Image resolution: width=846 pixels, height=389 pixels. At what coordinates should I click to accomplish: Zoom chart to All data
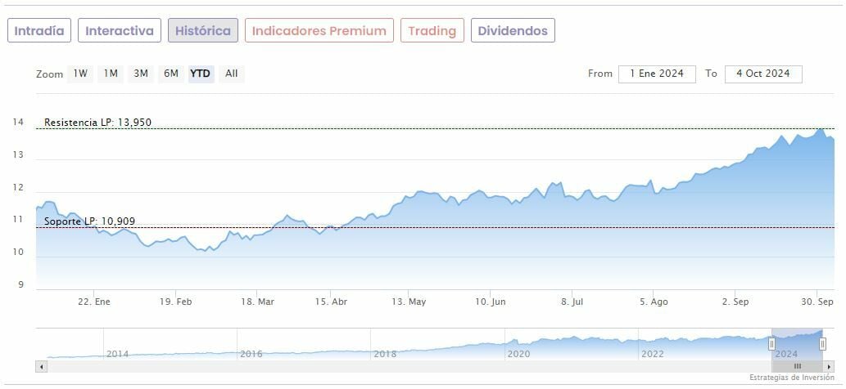(232, 74)
